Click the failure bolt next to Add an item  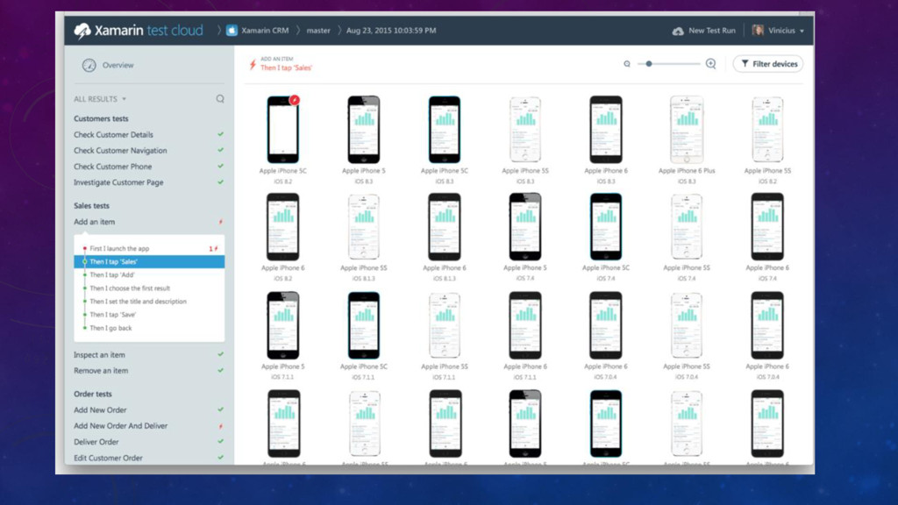(220, 222)
